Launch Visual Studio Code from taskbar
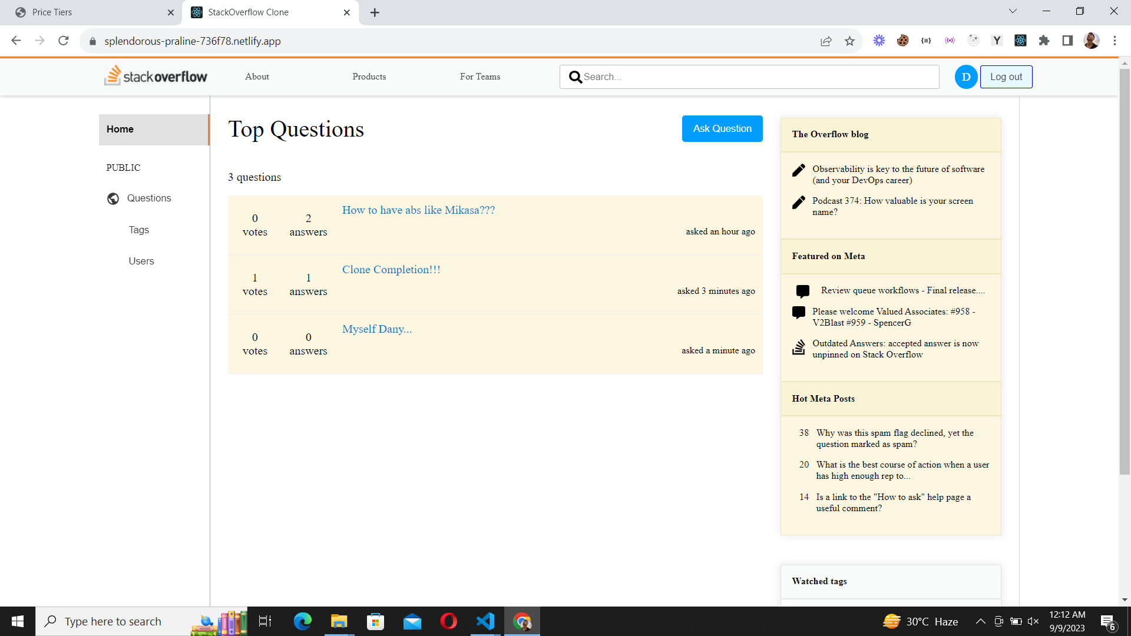This screenshot has height=636, width=1131. 485,621
